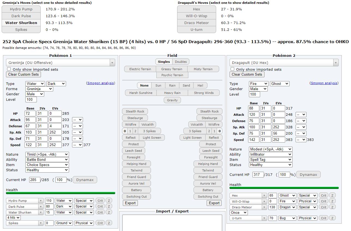This screenshot has height=231, width=351.
Task: Toggle Electric Terrain
Action: click(x=140, y=69)
